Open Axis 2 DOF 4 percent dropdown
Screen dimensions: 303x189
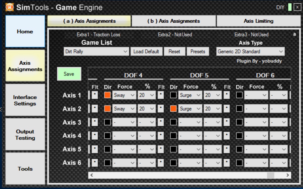click(147, 109)
